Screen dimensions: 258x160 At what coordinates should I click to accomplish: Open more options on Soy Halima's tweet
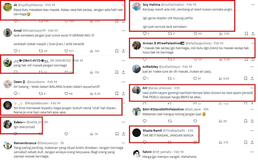tap(253, 5)
